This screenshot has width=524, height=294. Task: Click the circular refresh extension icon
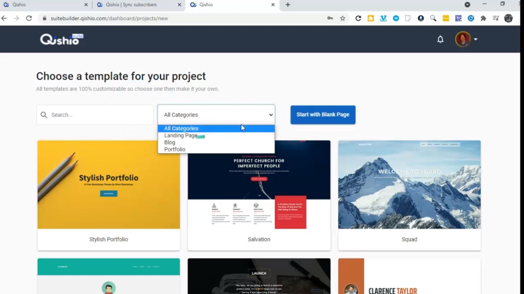pos(358,18)
